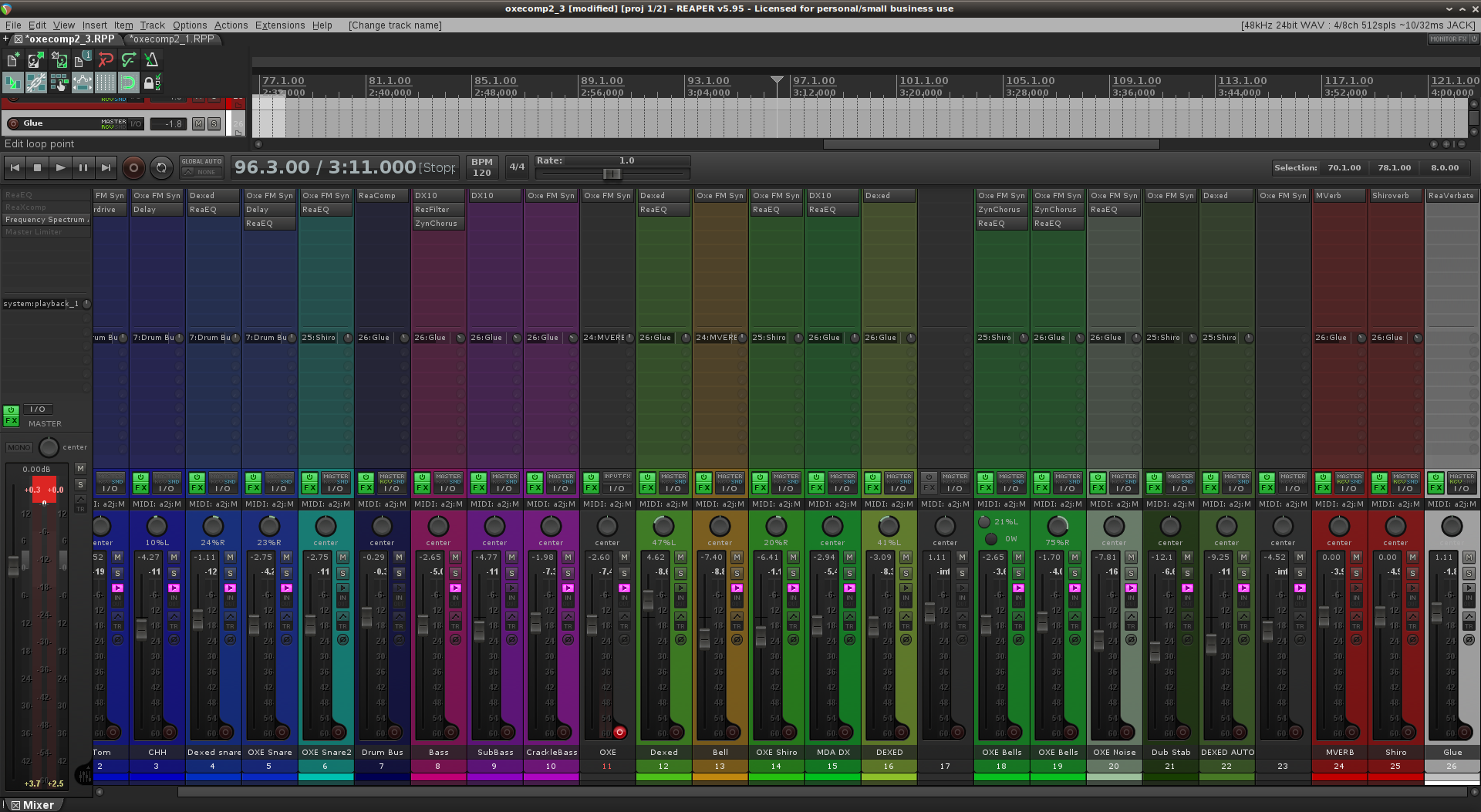
Task: Click the Mixer docker tab
Action: 33,805
